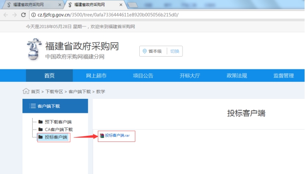This screenshot has height=174, width=305.
Task: Open the 项目公告 navigation item
Action: click(143, 76)
